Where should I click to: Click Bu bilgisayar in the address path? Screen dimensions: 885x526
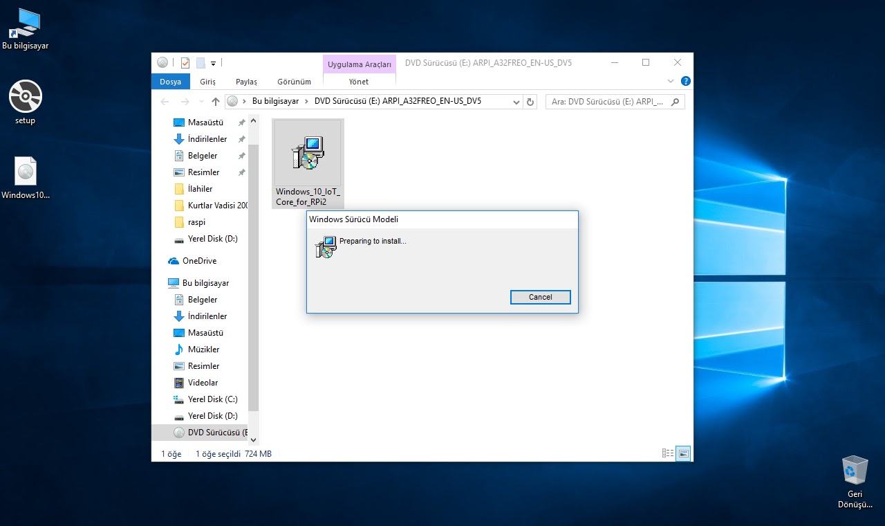click(275, 101)
